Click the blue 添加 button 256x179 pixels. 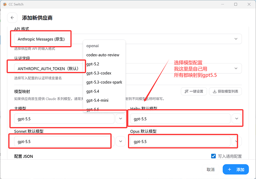[x=236, y=169]
